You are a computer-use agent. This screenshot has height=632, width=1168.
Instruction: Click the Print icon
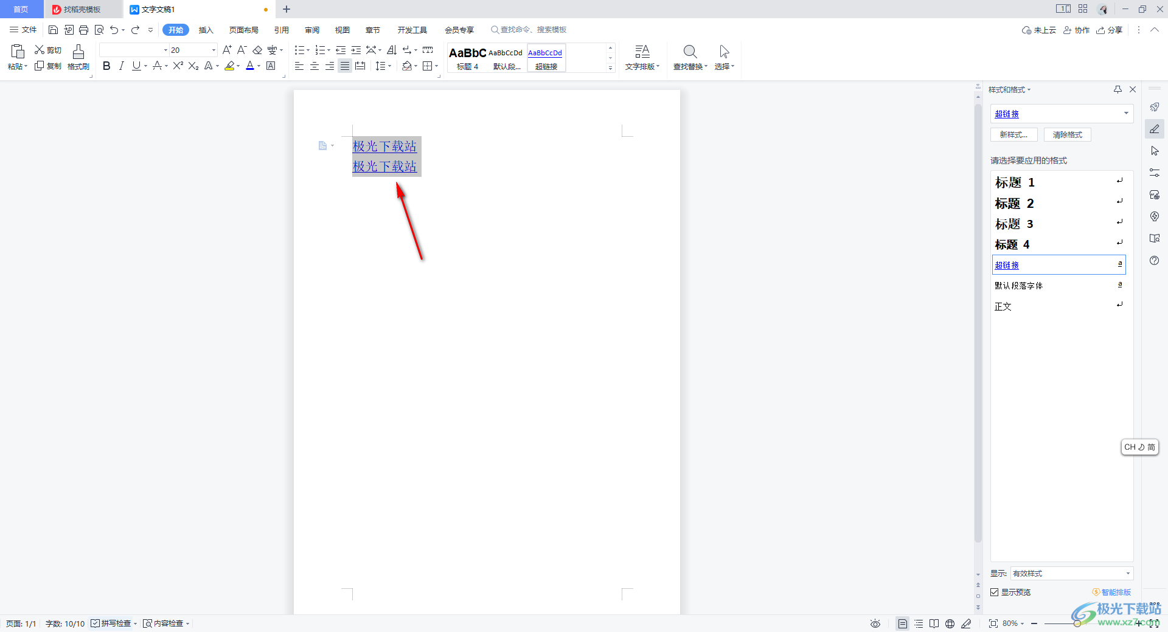[x=84, y=30]
